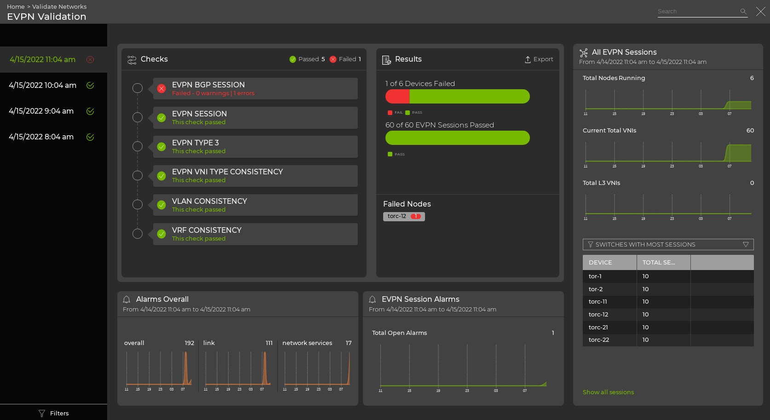
Task: Click the green passed icon on EVPN SESSION check
Action: [x=161, y=117]
